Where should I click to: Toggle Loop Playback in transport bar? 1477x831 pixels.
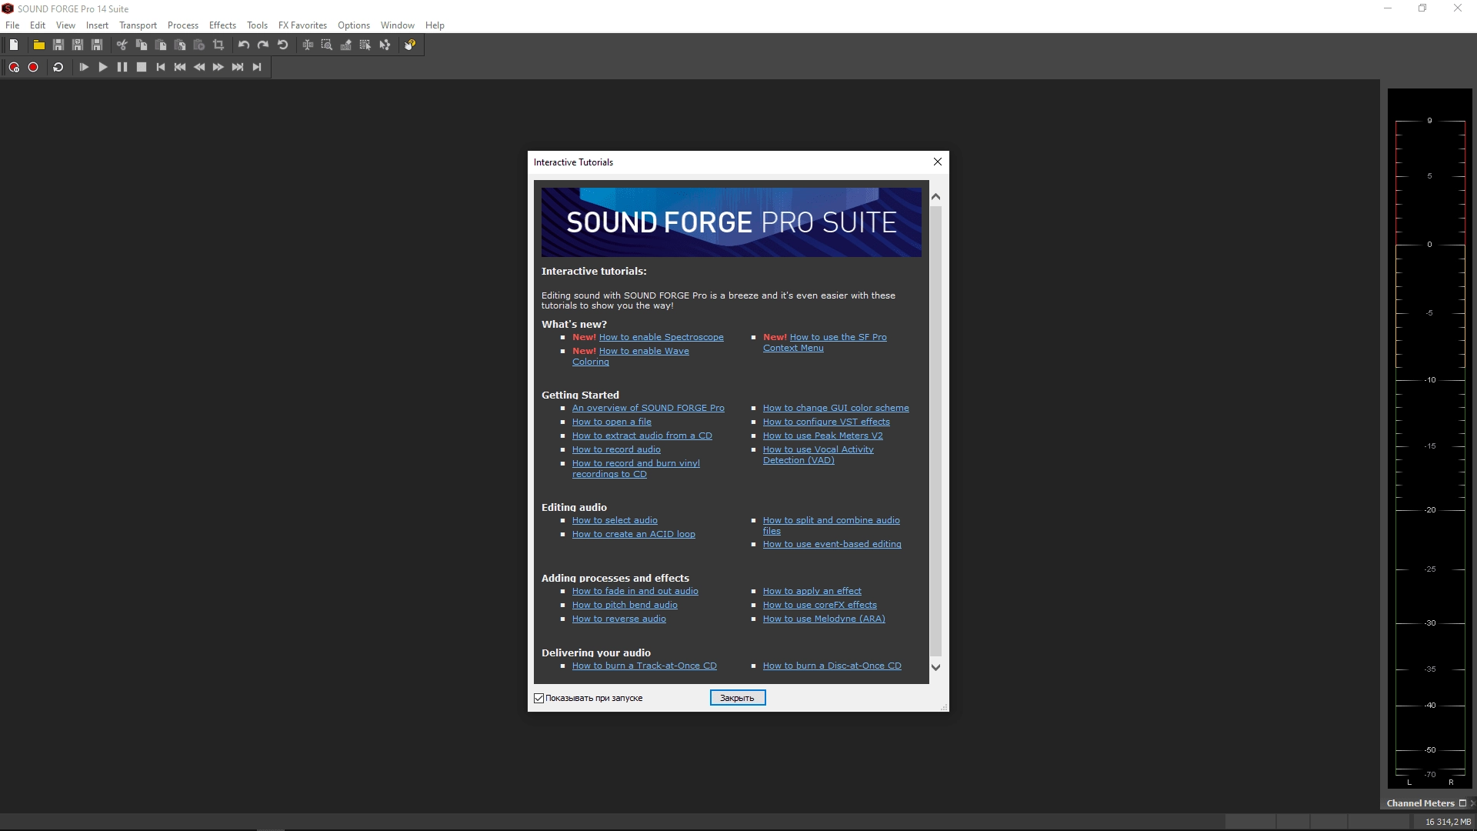point(58,67)
